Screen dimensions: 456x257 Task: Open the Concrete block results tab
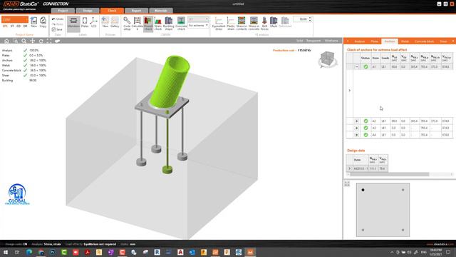point(425,41)
